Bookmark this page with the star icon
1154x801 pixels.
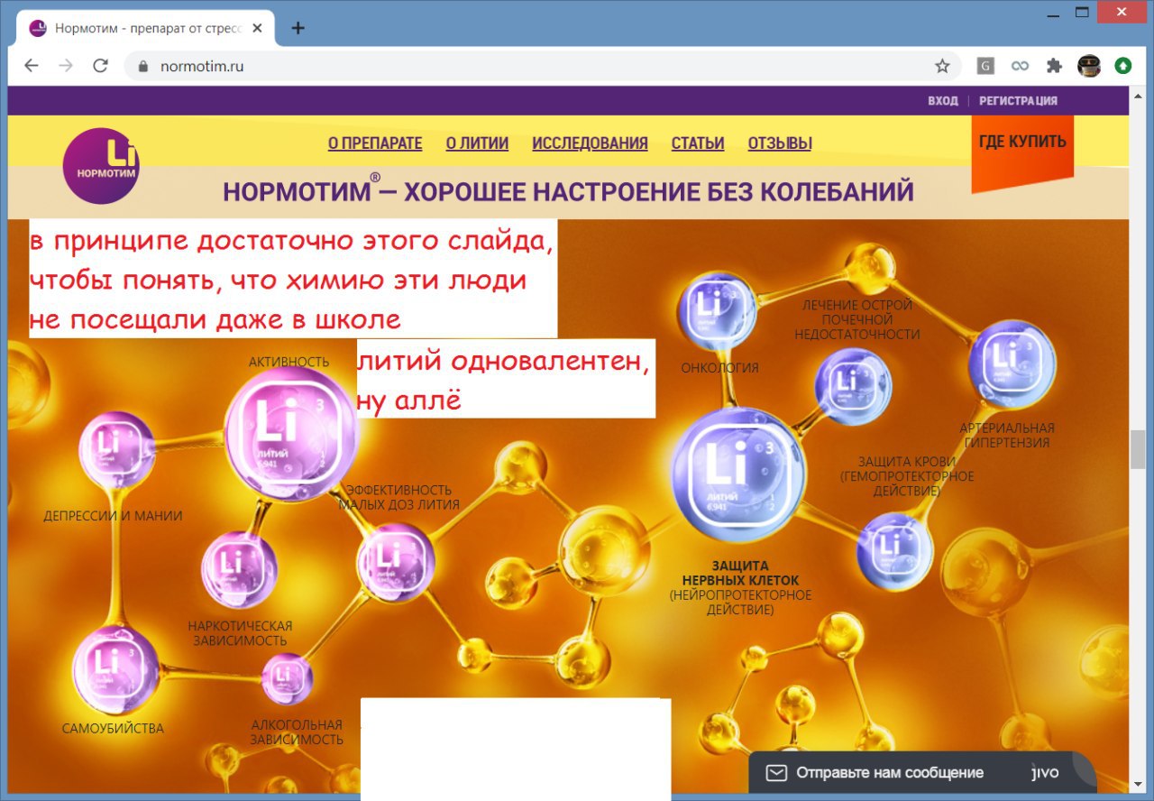coord(942,66)
